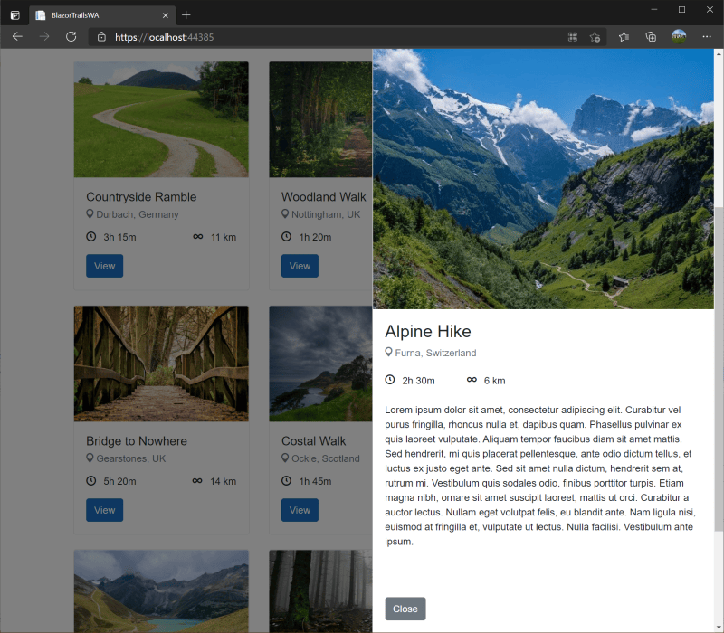Click Nottingham, UK location text
724x633 pixels.
[x=326, y=214]
